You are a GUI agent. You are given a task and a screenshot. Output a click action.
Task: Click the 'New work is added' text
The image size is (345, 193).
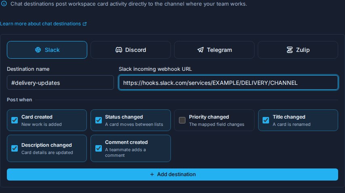[x=42, y=124]
